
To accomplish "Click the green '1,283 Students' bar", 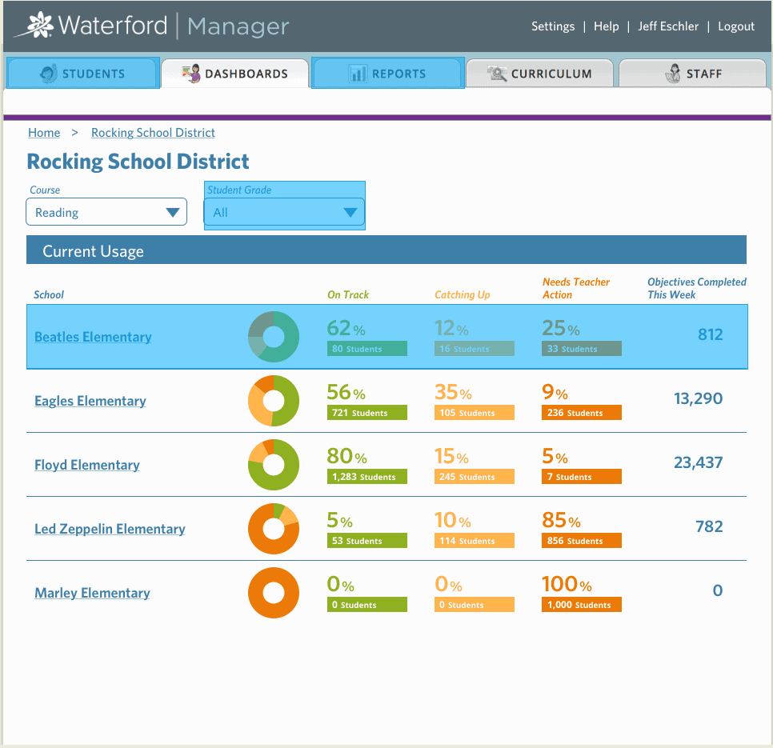I will point(367,477).
